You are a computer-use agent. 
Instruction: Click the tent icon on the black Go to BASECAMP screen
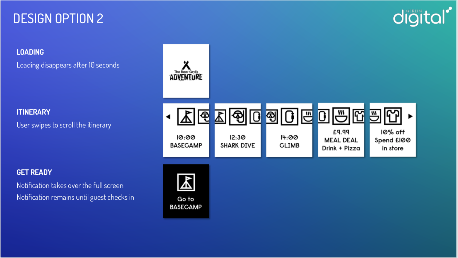point(186,183)
